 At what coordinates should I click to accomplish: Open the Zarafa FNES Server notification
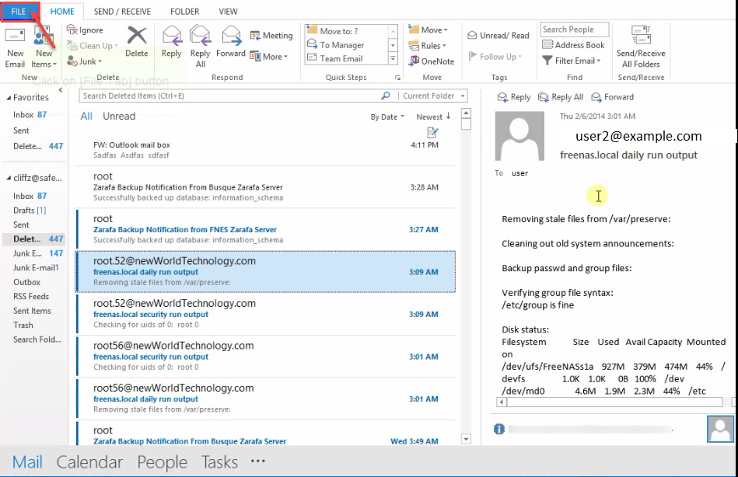[266, 229]
